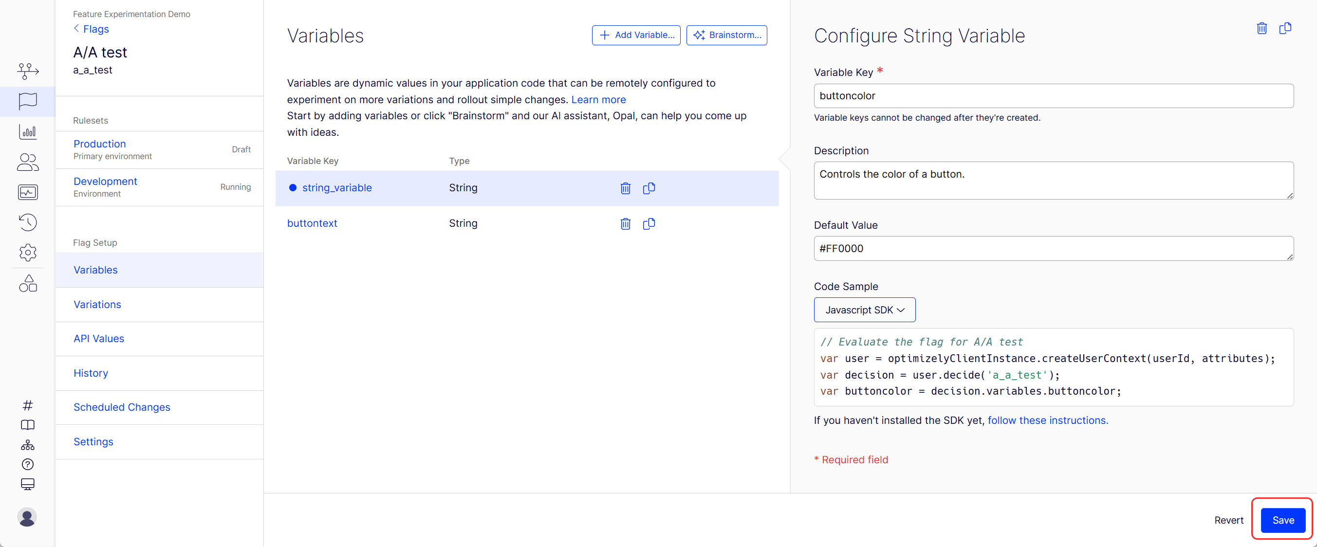1317x547 pixels.
Task: Delete the buttontext variable with the trash icon
Action: [625, 223]
